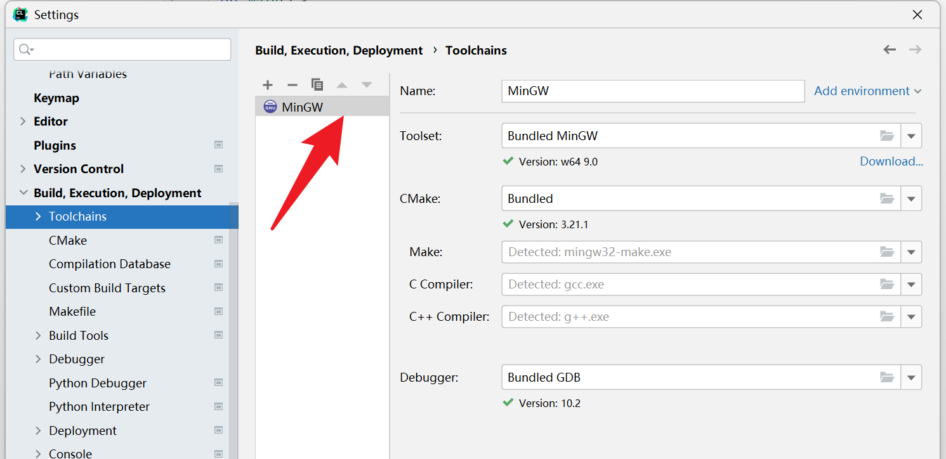Expand the Version Control node
The width and height of the screenshot is (946, 459).
[23, 169]
